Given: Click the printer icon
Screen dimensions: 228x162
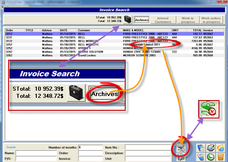Looking at the screenshot, I should point(211,148).
